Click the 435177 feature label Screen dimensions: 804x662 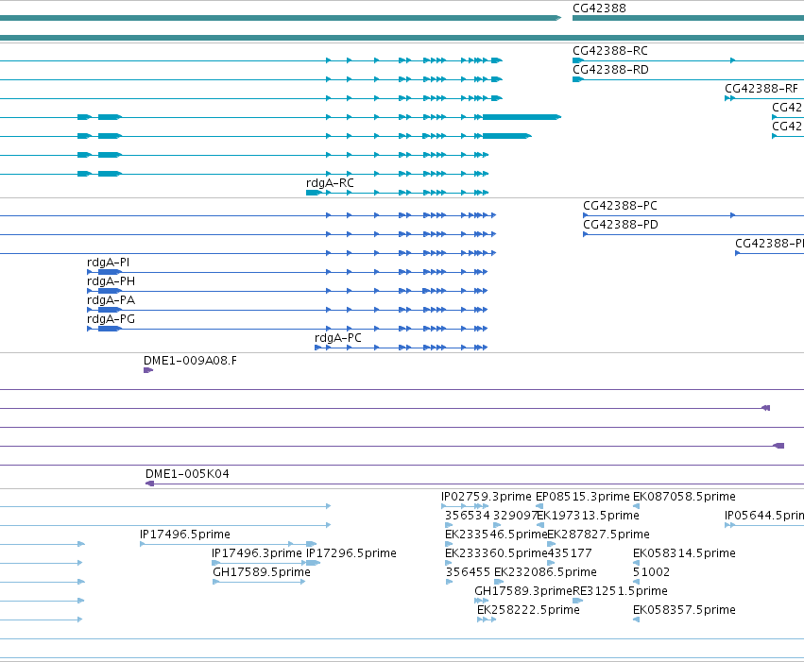[570, 553]
